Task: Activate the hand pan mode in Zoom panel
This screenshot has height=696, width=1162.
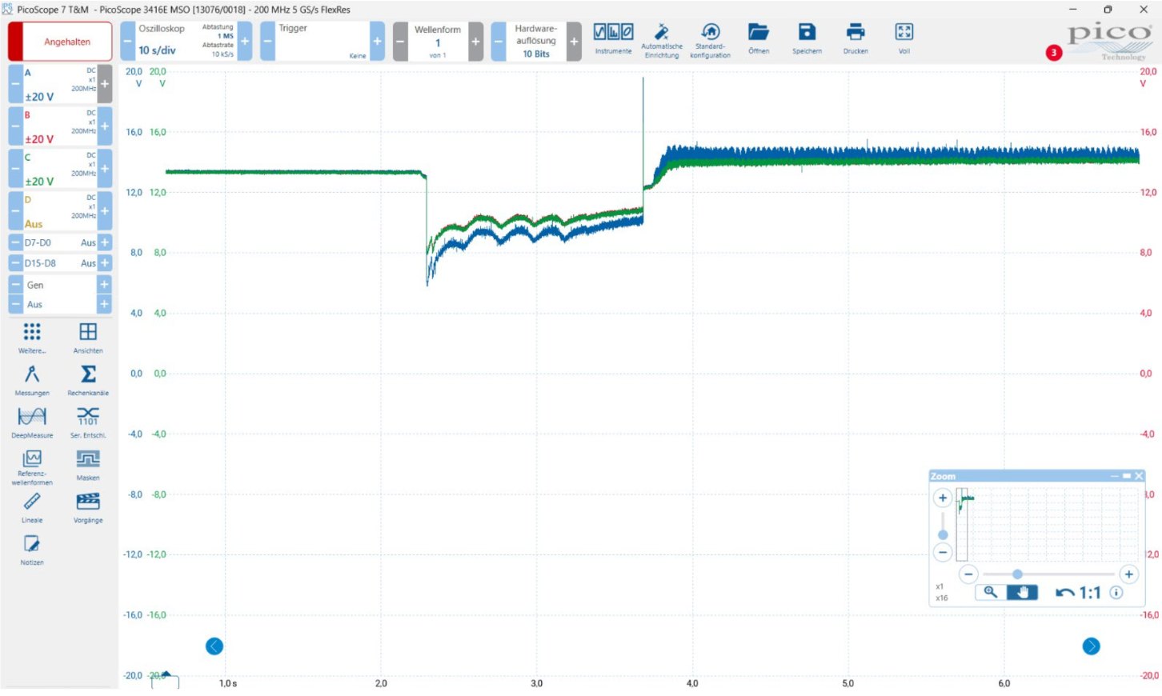Action: pyautogui.click(x=1022, y=592)
